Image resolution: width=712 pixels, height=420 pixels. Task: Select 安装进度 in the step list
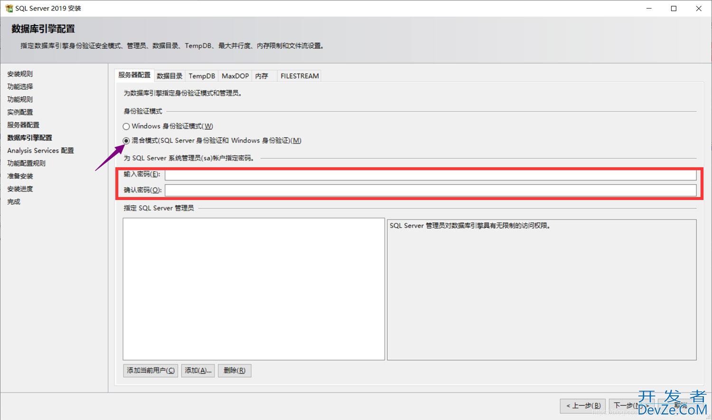pyautogui.click(x=20, y=189)
